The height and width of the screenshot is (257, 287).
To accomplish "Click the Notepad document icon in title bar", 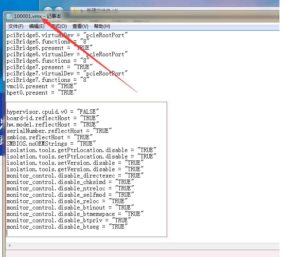I will pos(9,16).
